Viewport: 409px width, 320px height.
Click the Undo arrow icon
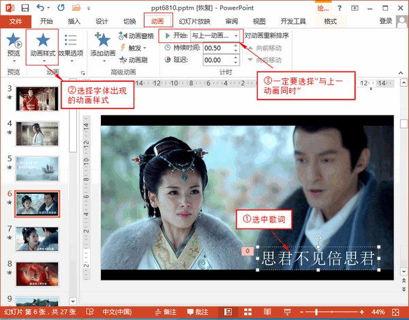tap(40, 8)
